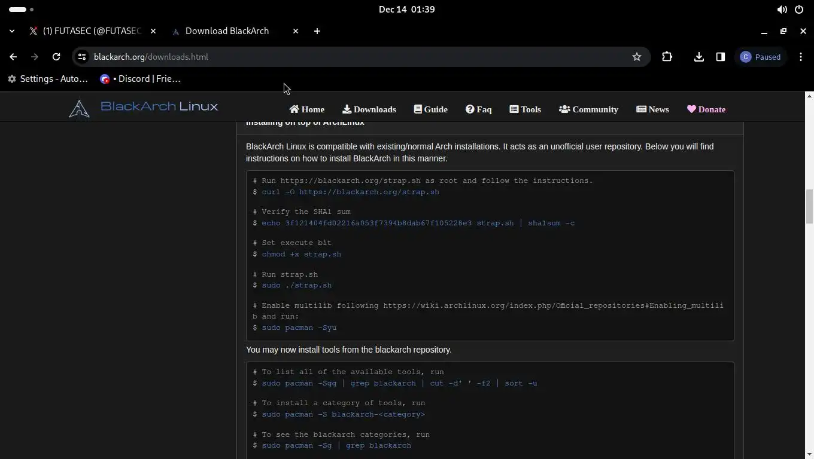The height and width of the screenshot is (459, 814).
Task: Open the News nav item
Action: tap(652, 109)
